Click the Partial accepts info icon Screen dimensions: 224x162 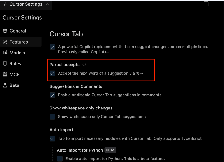click(x=84, y=65)
